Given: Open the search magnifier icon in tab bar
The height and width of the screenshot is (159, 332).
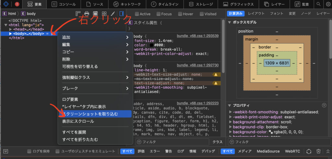Looking at the screenshot, I should pos(318,4).
